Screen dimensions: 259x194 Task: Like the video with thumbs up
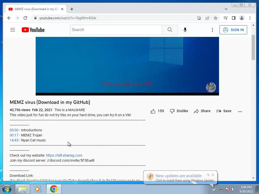click(157, 111)
